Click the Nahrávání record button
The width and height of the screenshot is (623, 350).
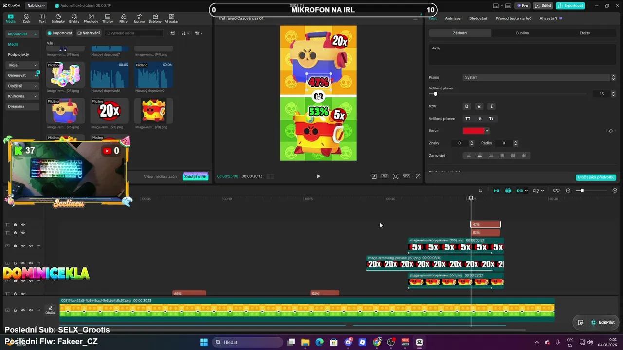(89, 33)
